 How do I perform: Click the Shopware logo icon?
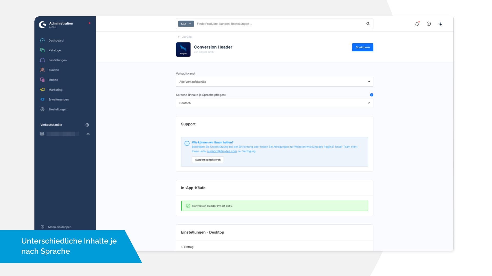pos(42,25)
